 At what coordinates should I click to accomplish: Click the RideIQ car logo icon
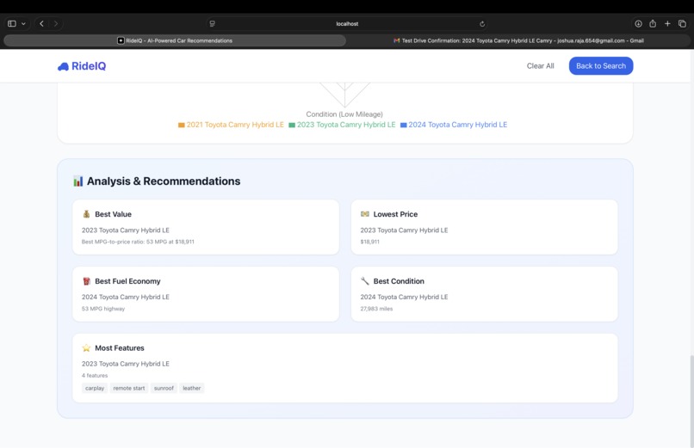(64, 66)
